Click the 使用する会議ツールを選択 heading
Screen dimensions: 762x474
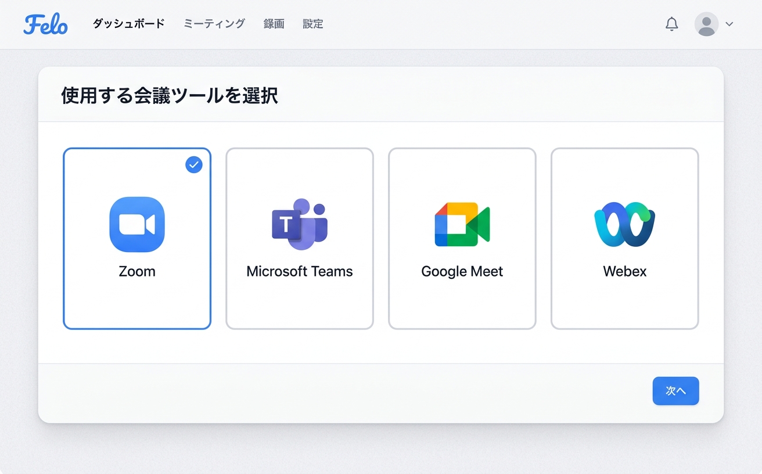click(x=170, y=96)
